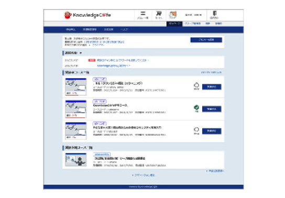The height and width of the screenshot is (198, 285).
Task: Open the second notice link starting with knowledgecafe
Action: click(114, 66)
